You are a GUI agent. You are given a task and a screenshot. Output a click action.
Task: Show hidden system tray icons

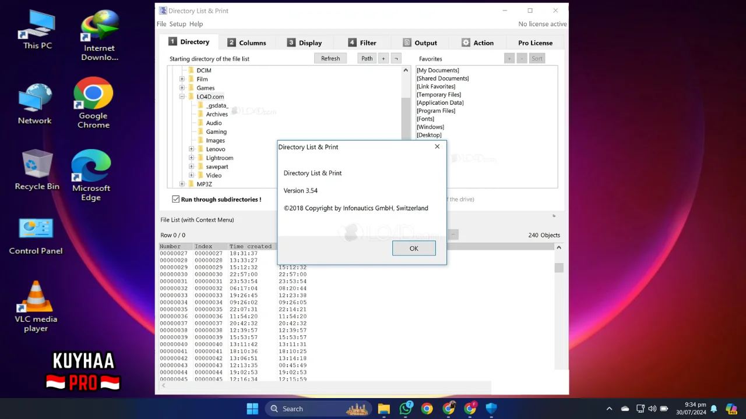[609, 409]
